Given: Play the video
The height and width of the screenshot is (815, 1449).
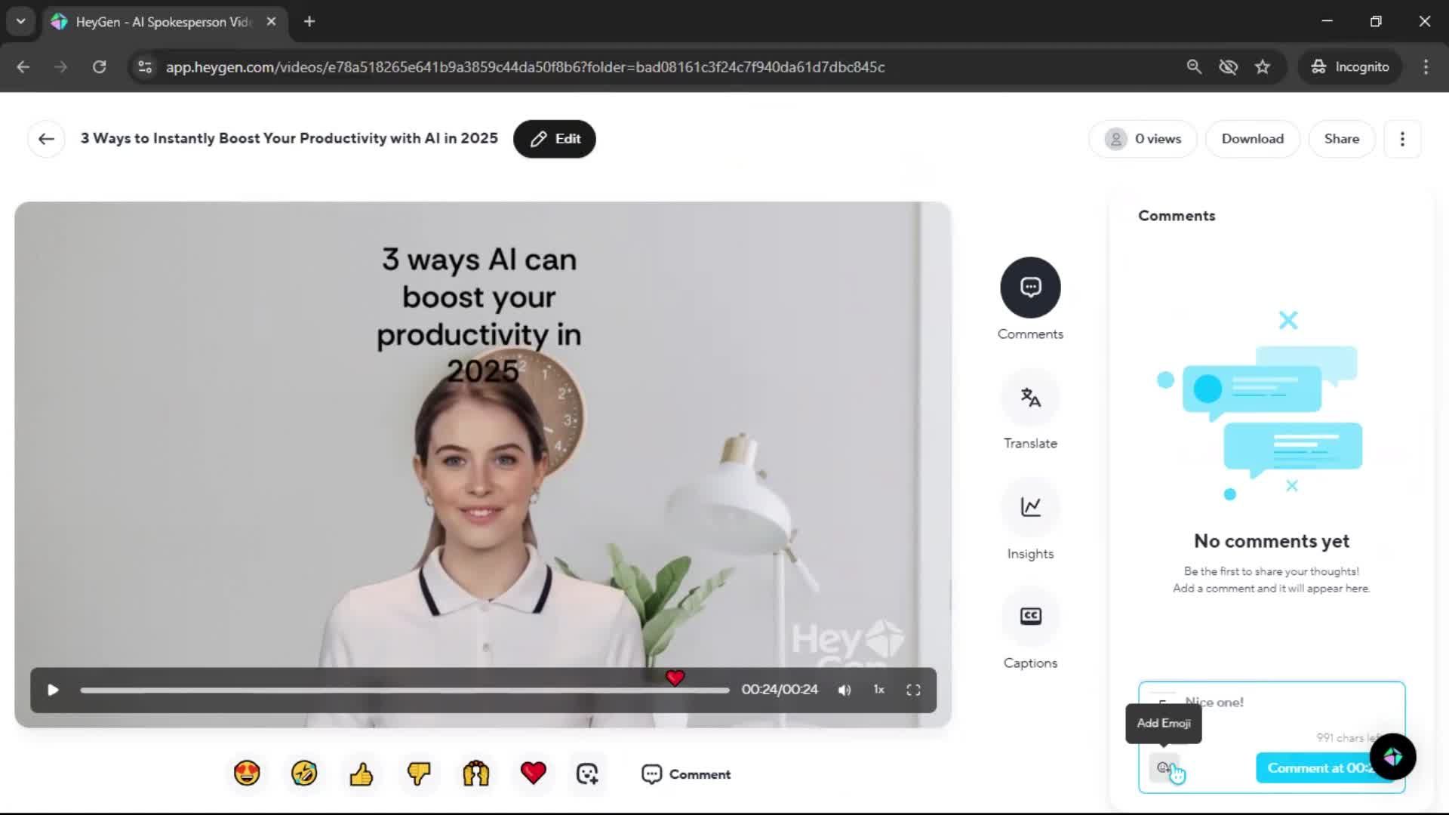Looking at the screenshot, I should (x=53, y=690).
